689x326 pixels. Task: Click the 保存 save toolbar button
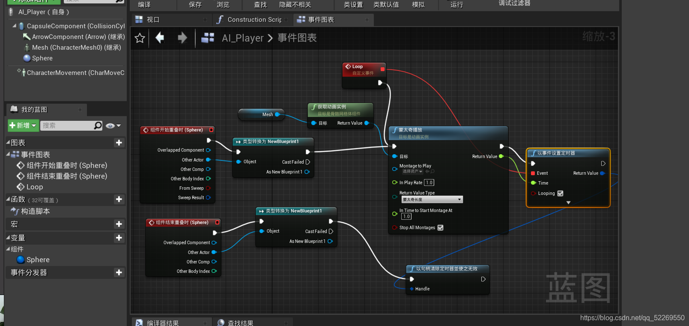click(195, 5)
